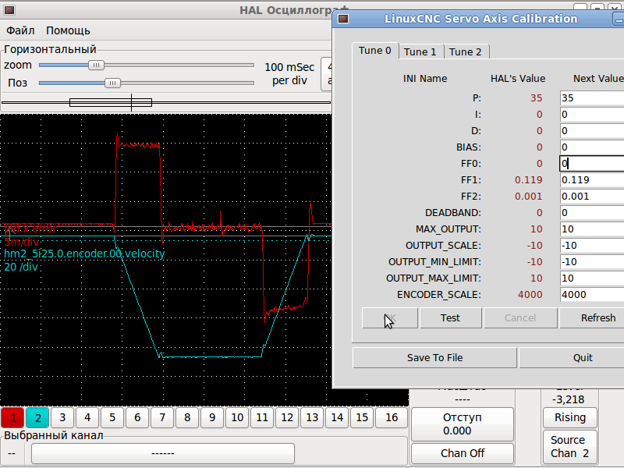Click the HAL oscilloscope window menu icon
The height and width of the screenshot is (468, 624).
point(9,10)
